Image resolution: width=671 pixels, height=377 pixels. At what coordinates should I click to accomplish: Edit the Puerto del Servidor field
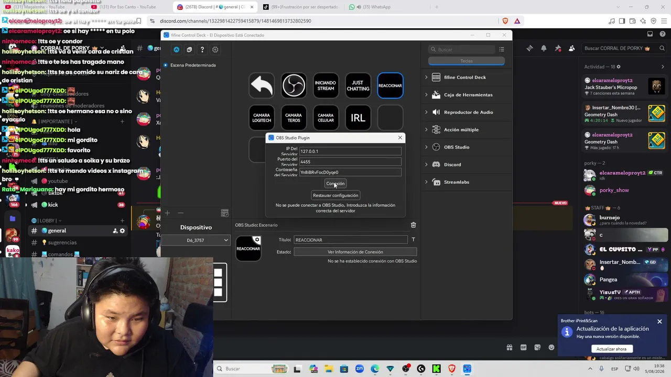[350, 162]
